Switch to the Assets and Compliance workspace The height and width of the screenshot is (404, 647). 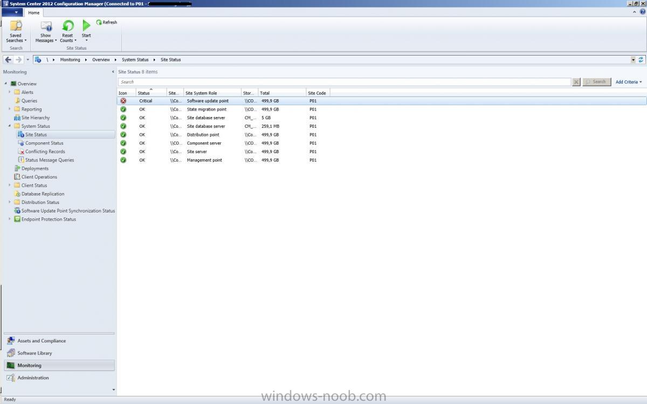[59, 341]
